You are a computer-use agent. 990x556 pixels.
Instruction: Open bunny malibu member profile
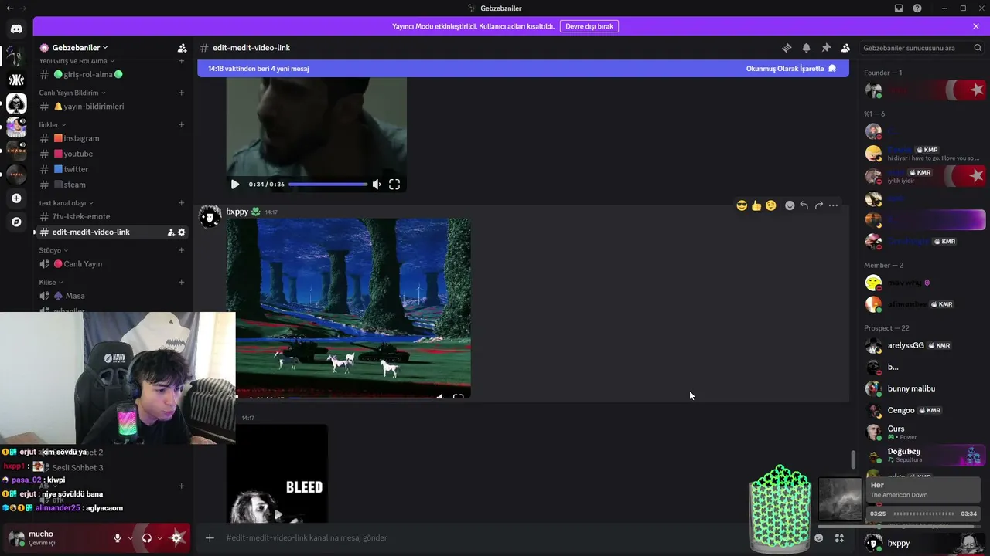point(923,388)
